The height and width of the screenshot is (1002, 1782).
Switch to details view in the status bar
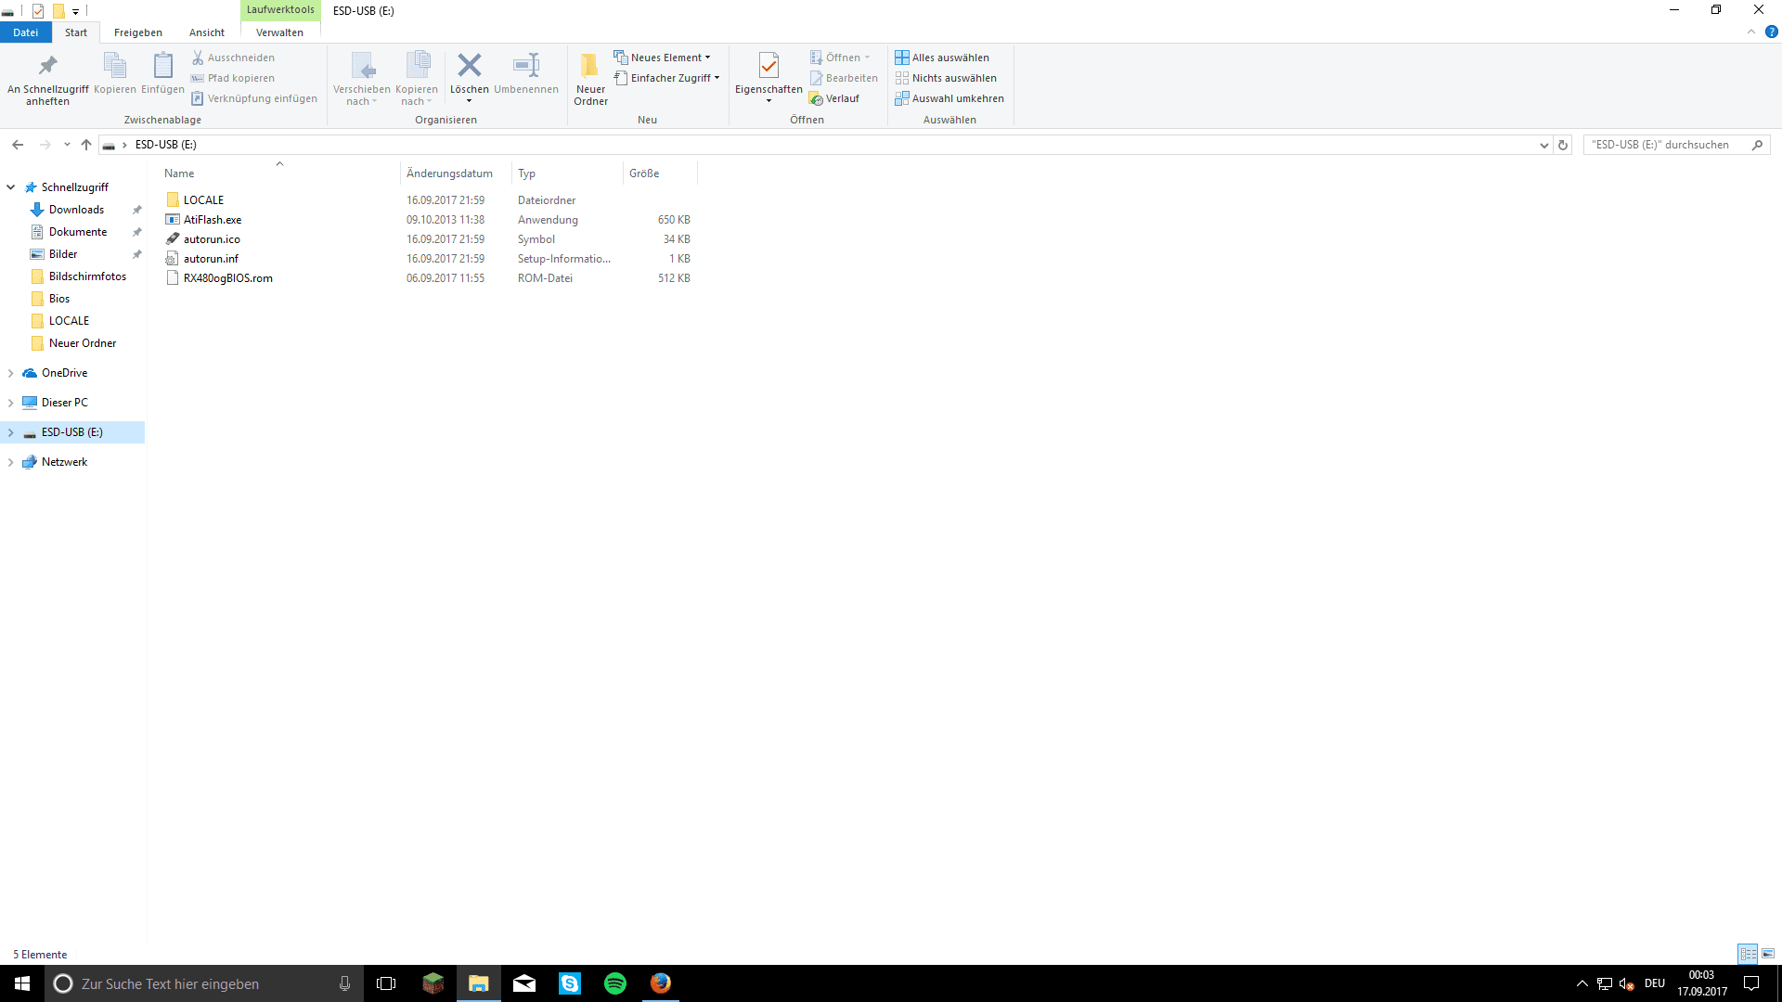pos(1748,954)
